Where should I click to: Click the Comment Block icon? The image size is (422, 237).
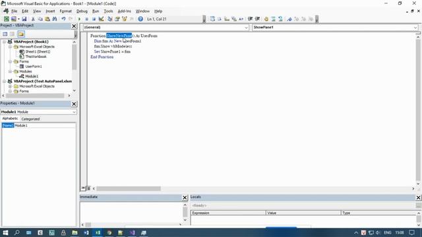tap(274, 19)
